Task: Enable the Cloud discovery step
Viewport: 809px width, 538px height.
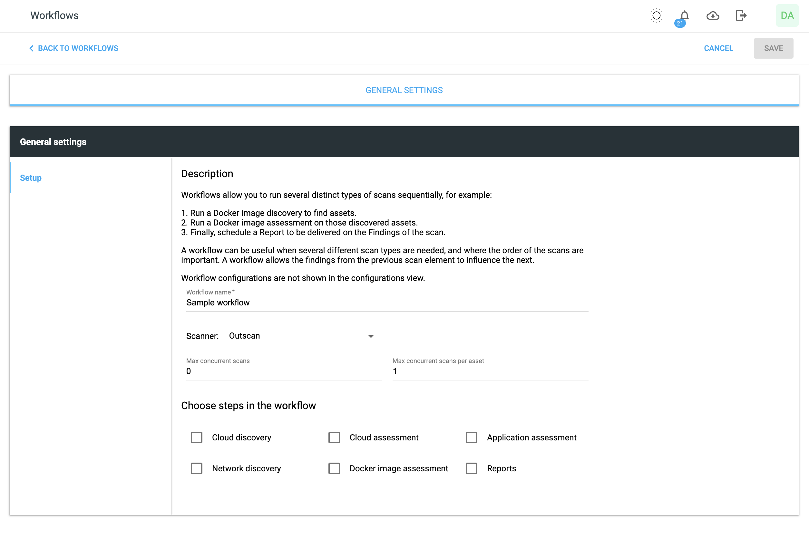Action: point(196,437)
